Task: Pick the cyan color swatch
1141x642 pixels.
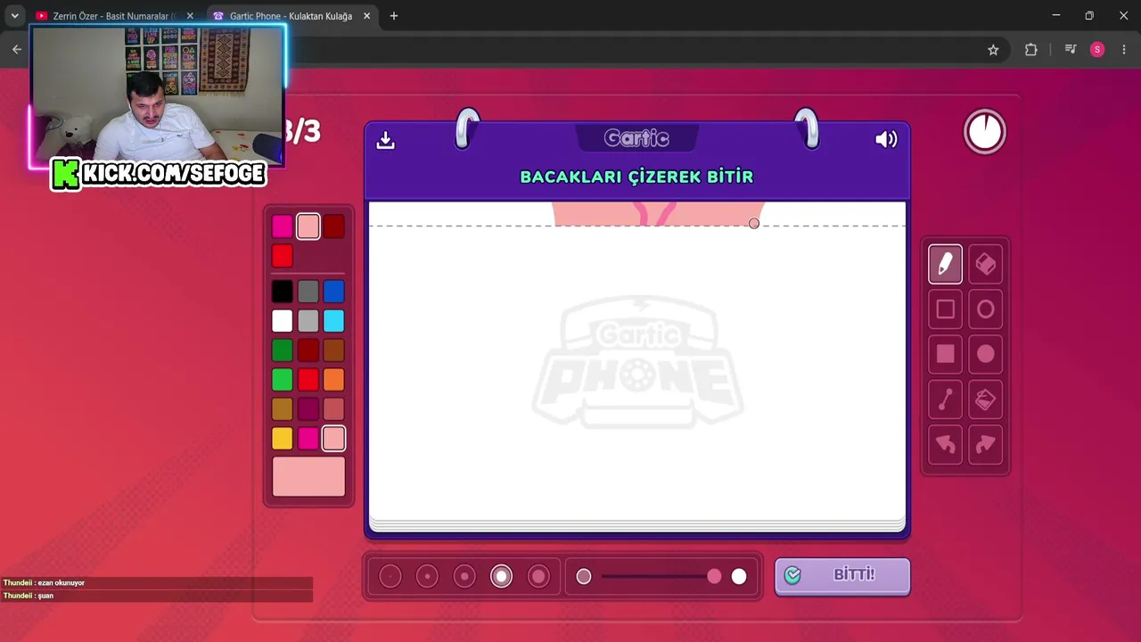Action: 333,320
